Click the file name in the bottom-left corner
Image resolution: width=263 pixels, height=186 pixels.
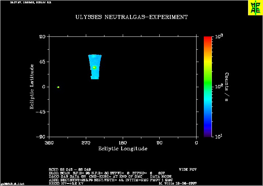coord(12,184)
